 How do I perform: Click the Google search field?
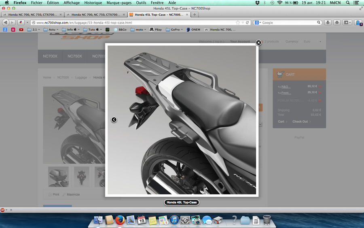coord(289,23)
